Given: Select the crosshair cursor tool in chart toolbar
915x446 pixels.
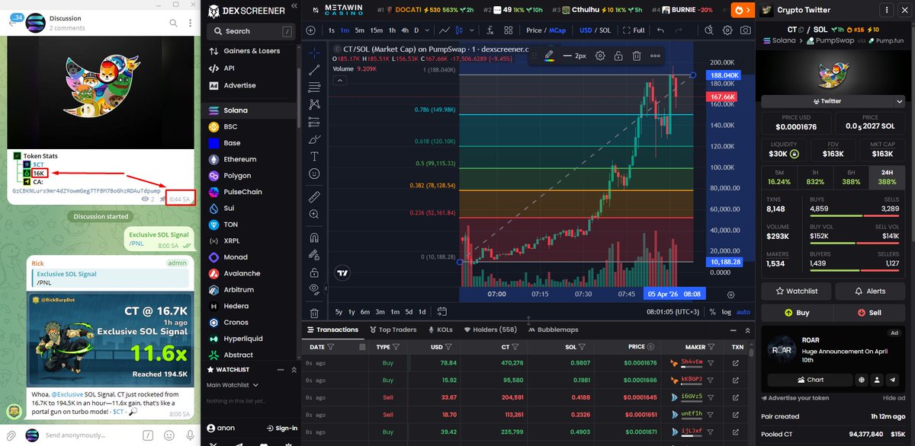Looking at the screenshot, I should click(x=315, y=53).
